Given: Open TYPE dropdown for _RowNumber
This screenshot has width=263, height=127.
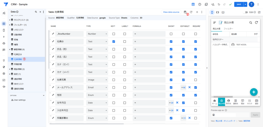Looking at the screenshot, I should click(97, 34).
